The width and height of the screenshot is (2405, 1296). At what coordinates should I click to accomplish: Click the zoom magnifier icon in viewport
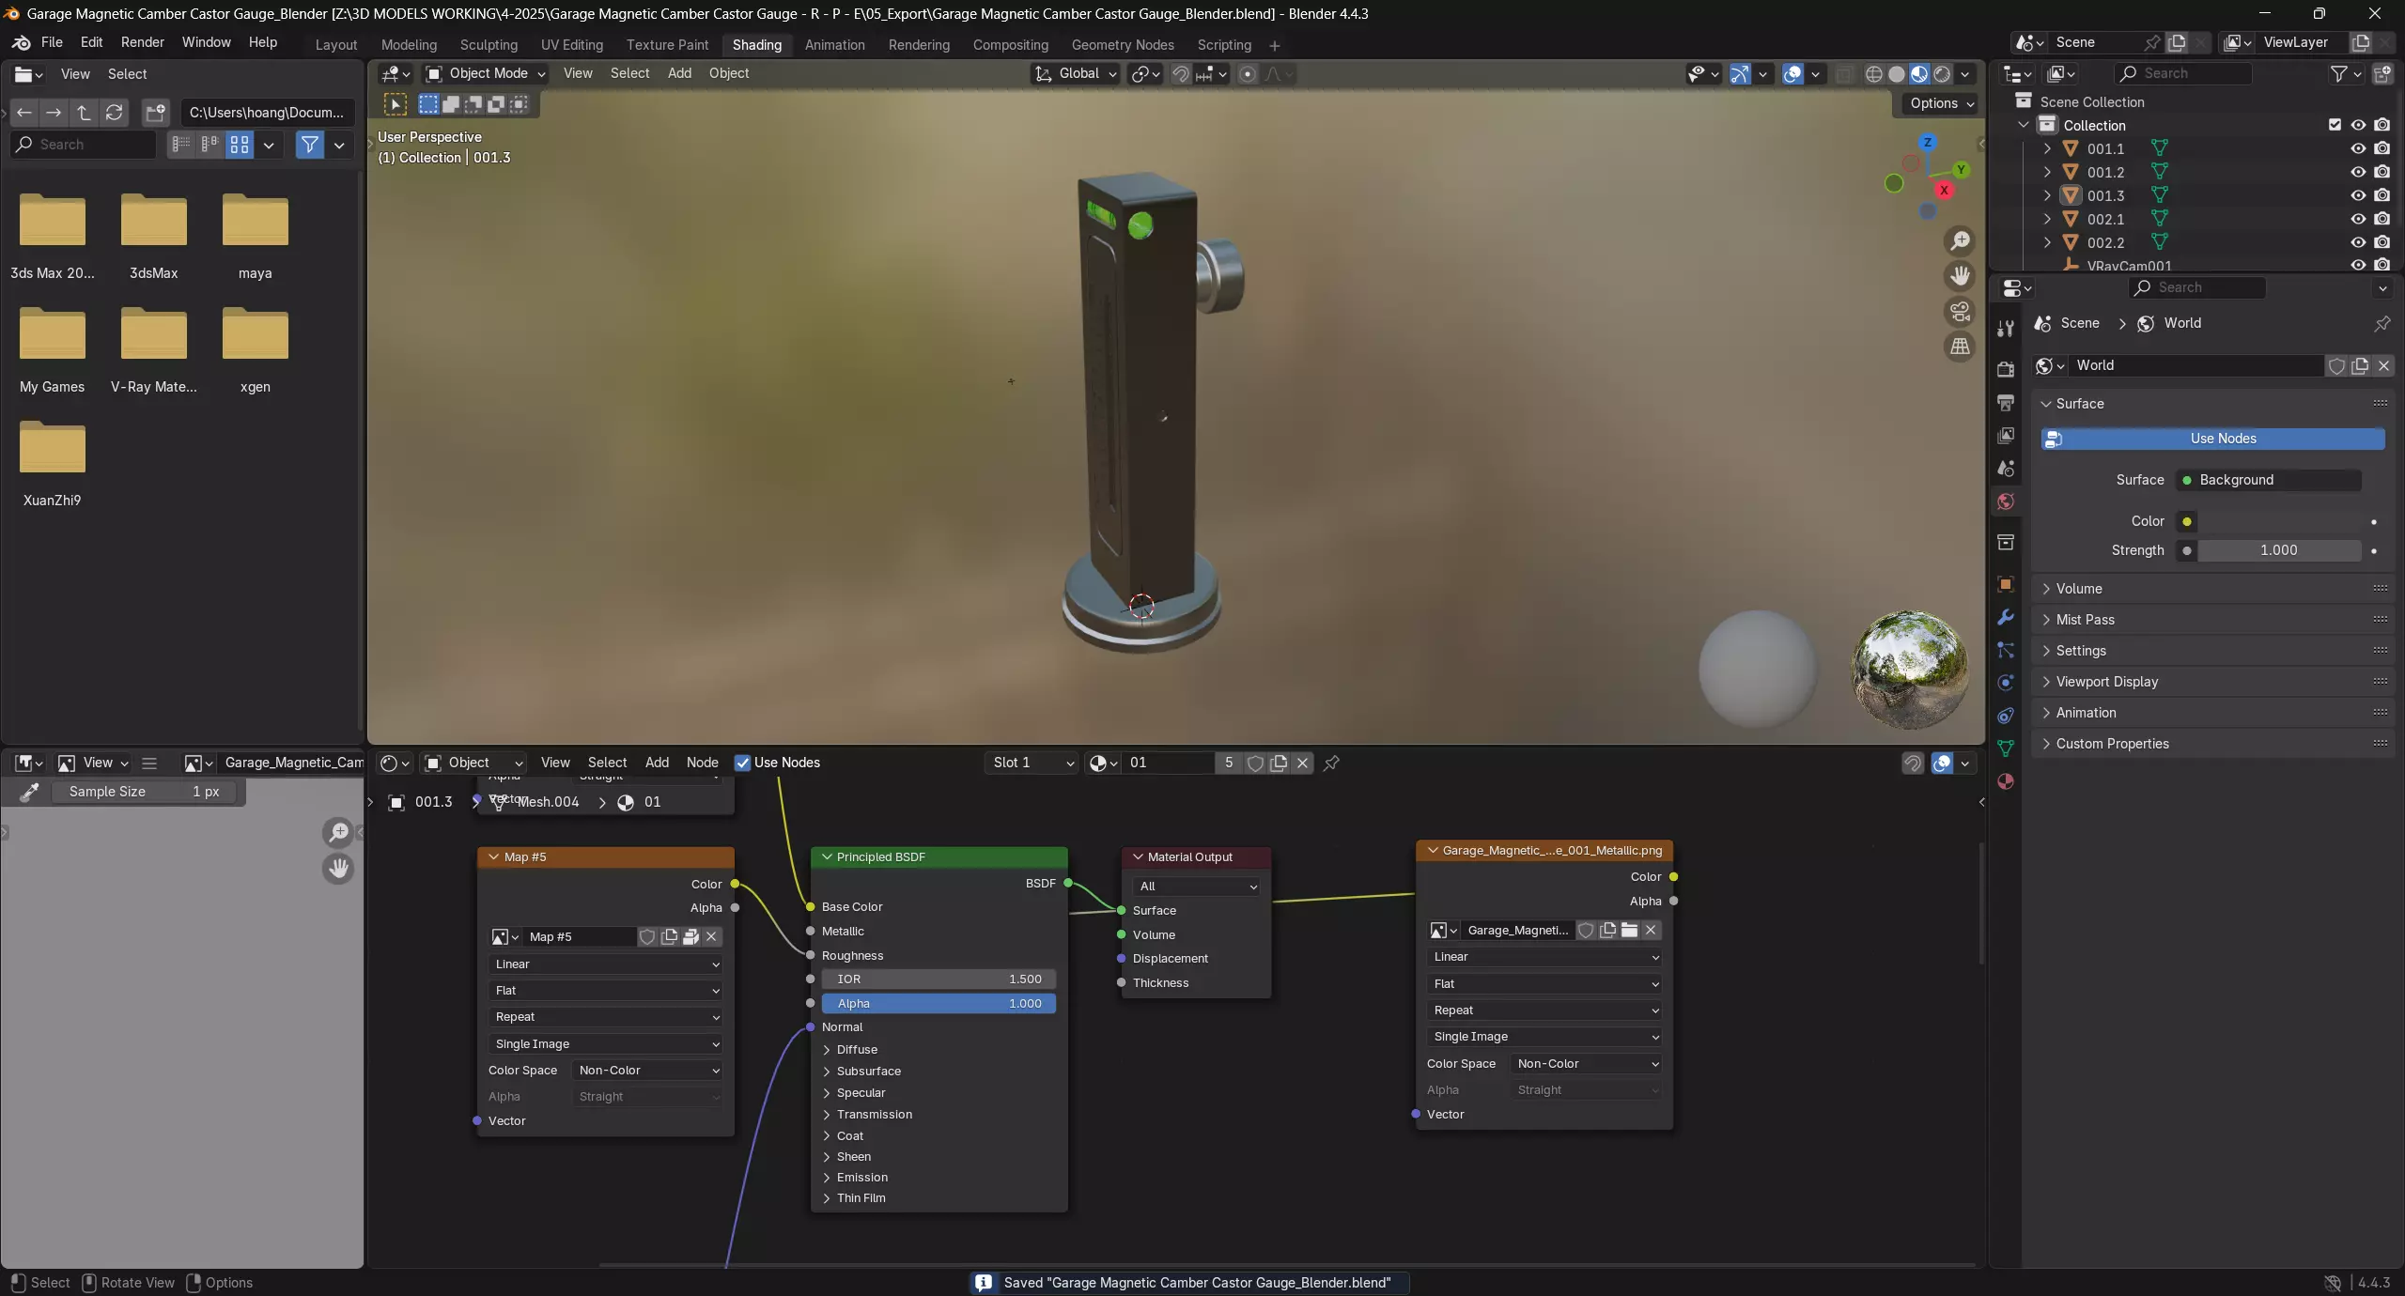tap(1960, 241)
